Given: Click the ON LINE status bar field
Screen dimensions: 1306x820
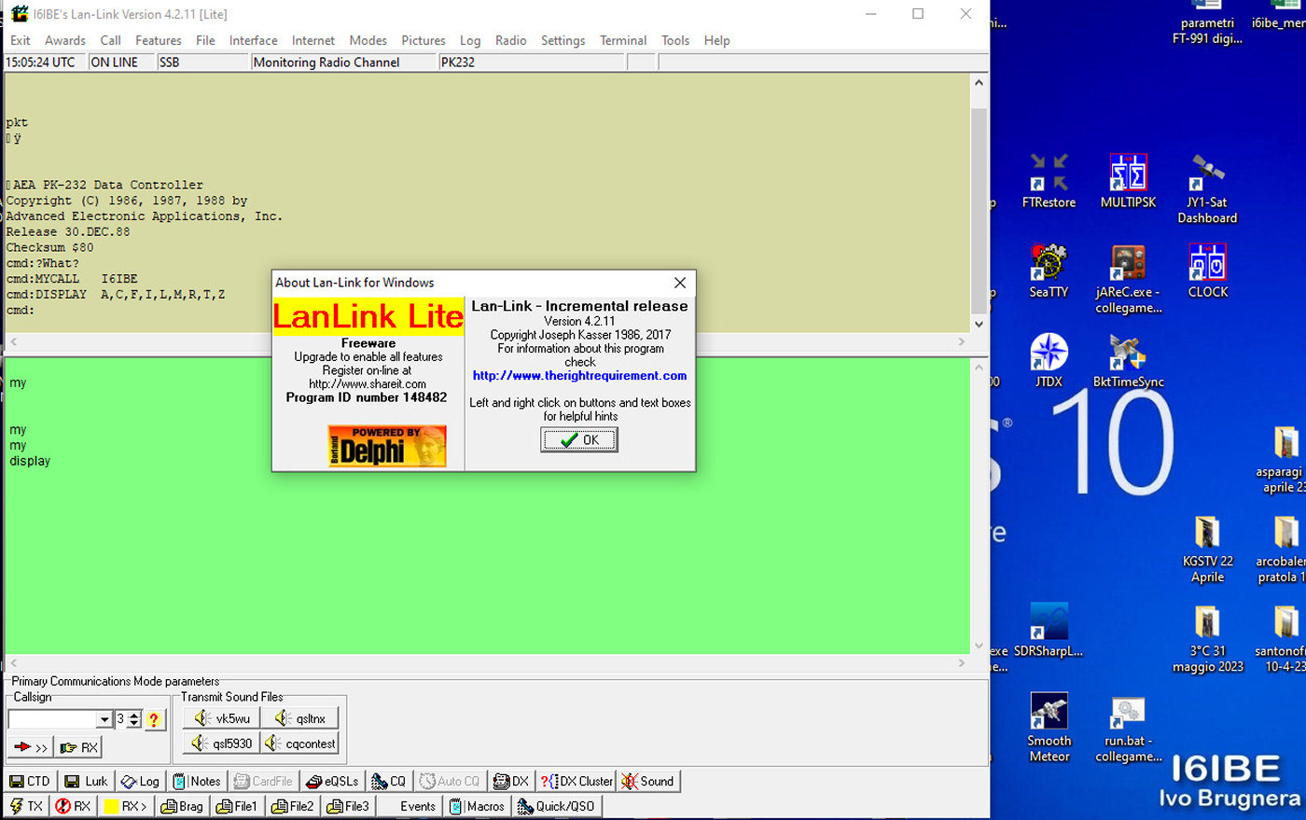Looking at the screenshot, I should point(121,63).
